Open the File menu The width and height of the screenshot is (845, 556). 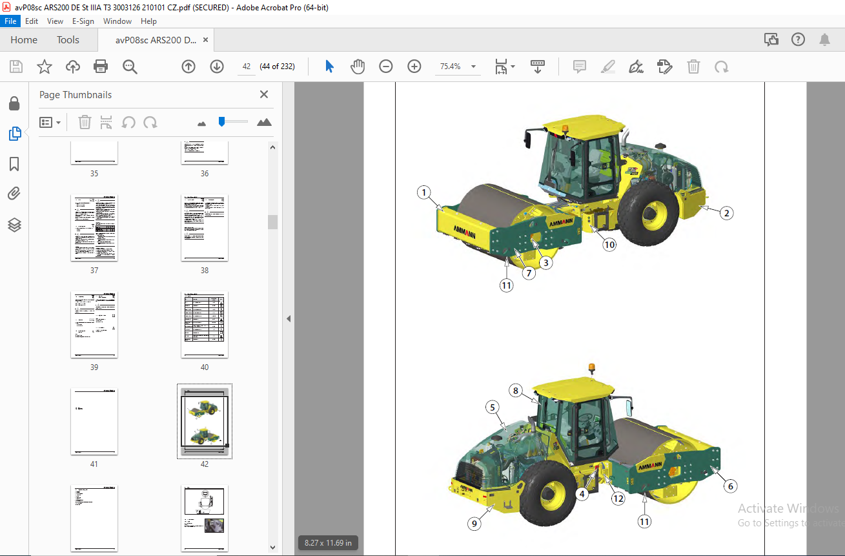click(x=10, y=21)
